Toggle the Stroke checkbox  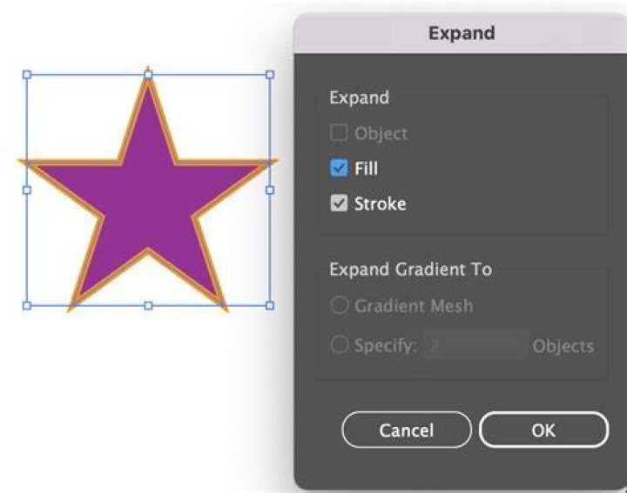[339, 203]
